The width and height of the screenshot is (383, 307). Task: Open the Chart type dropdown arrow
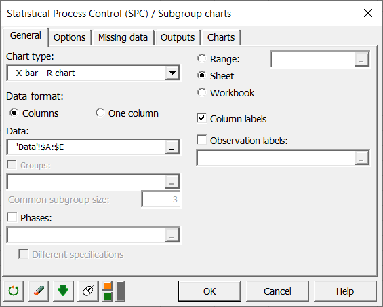point(172,73)
